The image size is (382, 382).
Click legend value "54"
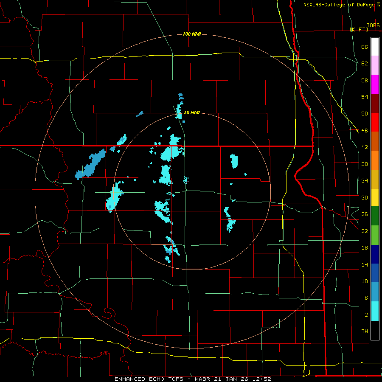coord(365,97)
